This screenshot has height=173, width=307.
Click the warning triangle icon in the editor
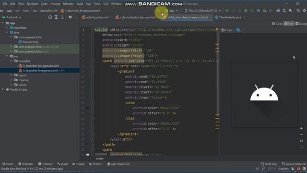pyautogui.click(x=216, y=29)
